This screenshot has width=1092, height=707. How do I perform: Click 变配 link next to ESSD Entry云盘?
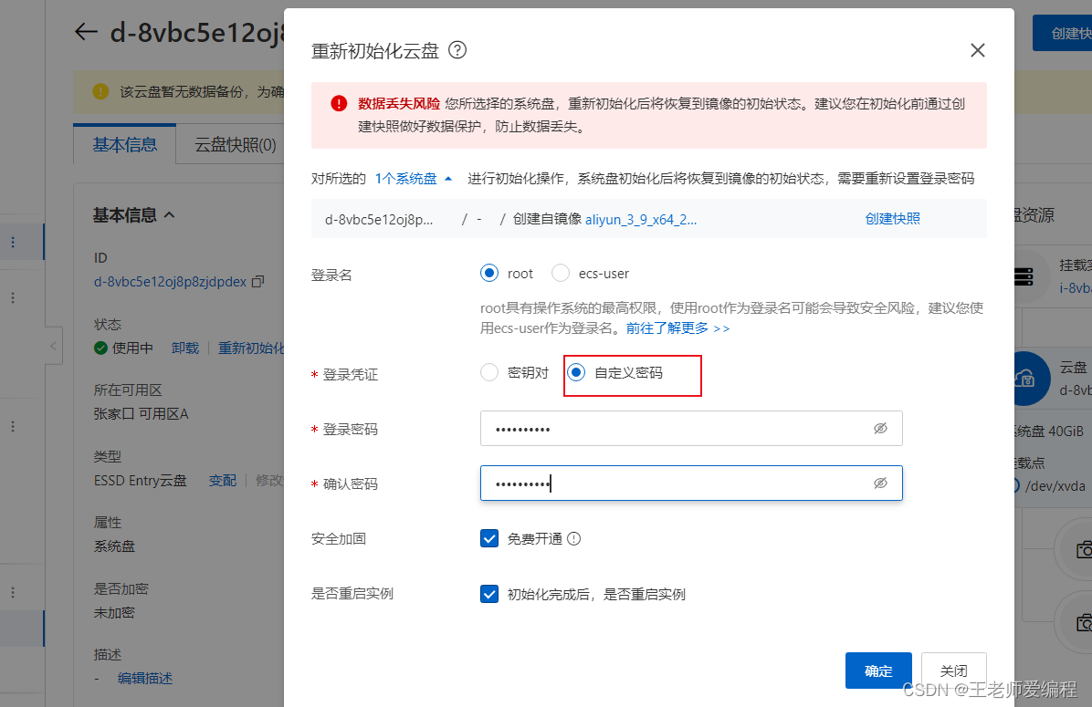pos(223,481)
